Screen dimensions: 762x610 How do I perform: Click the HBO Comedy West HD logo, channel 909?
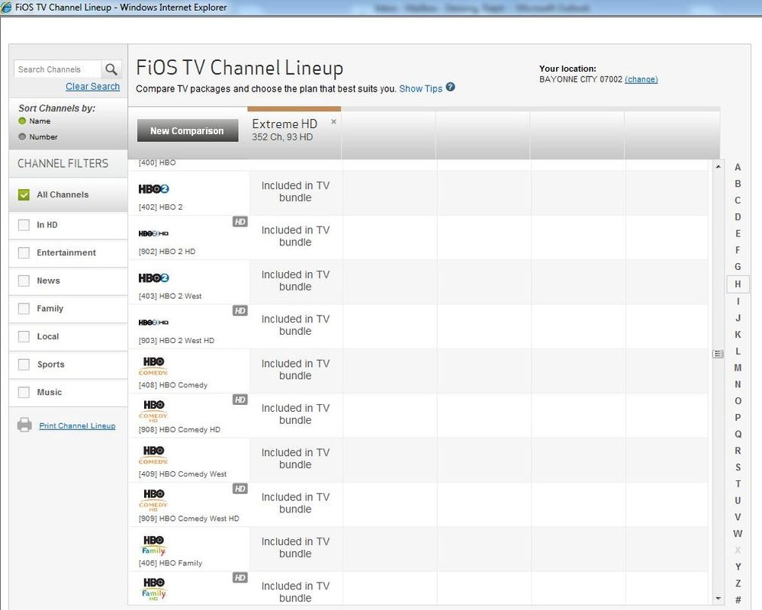153,499
